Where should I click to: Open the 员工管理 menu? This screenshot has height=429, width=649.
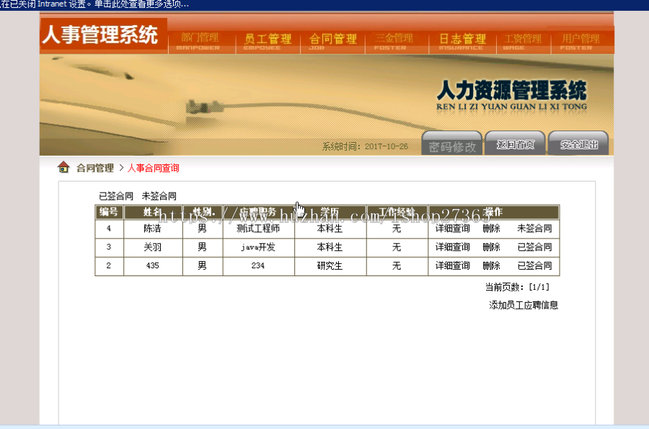[268, 41]
